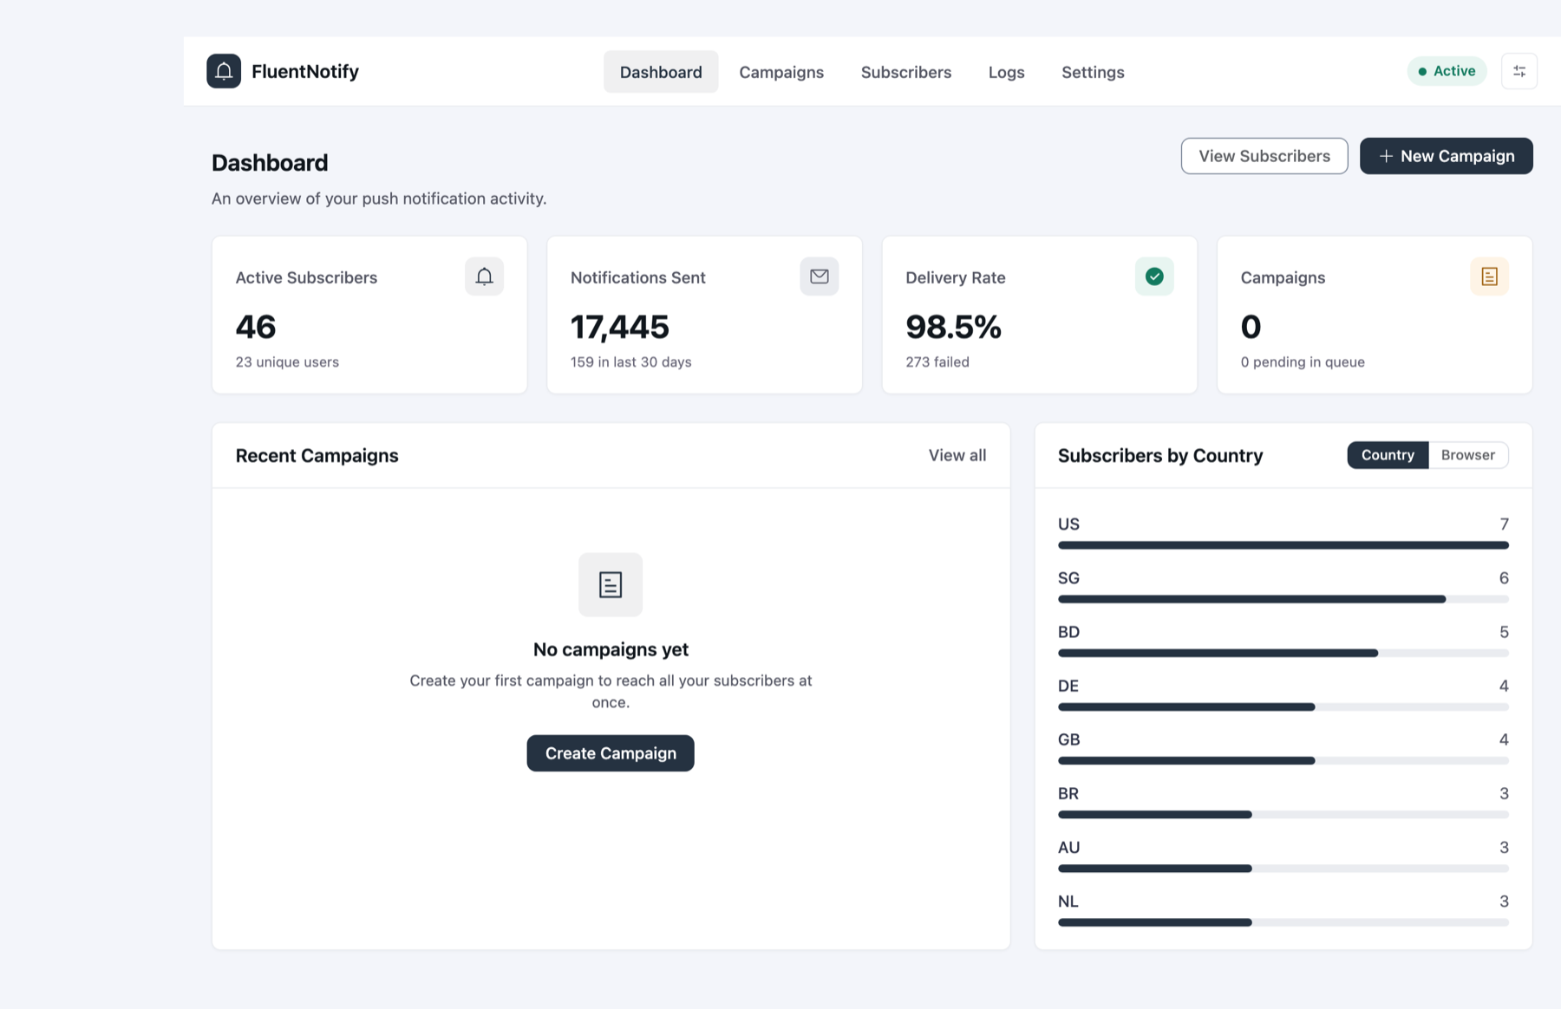
Task: Click the 159 in last 30 days text
Action: (x=631, y=362)
